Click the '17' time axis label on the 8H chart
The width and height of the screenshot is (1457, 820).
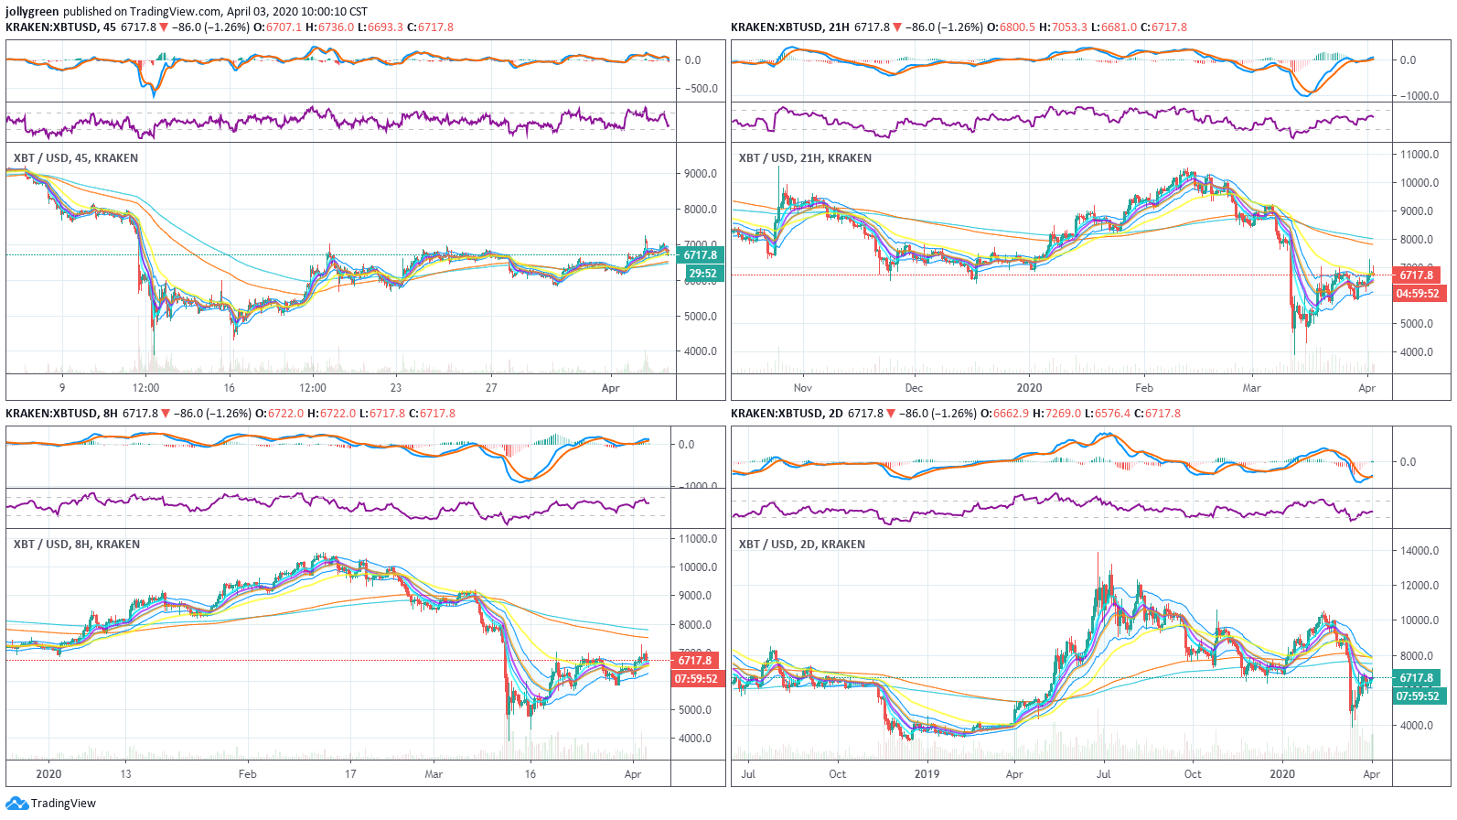350,774
